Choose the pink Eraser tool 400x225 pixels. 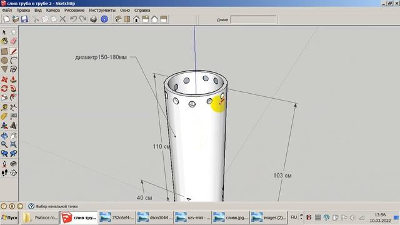click(13, 41)
